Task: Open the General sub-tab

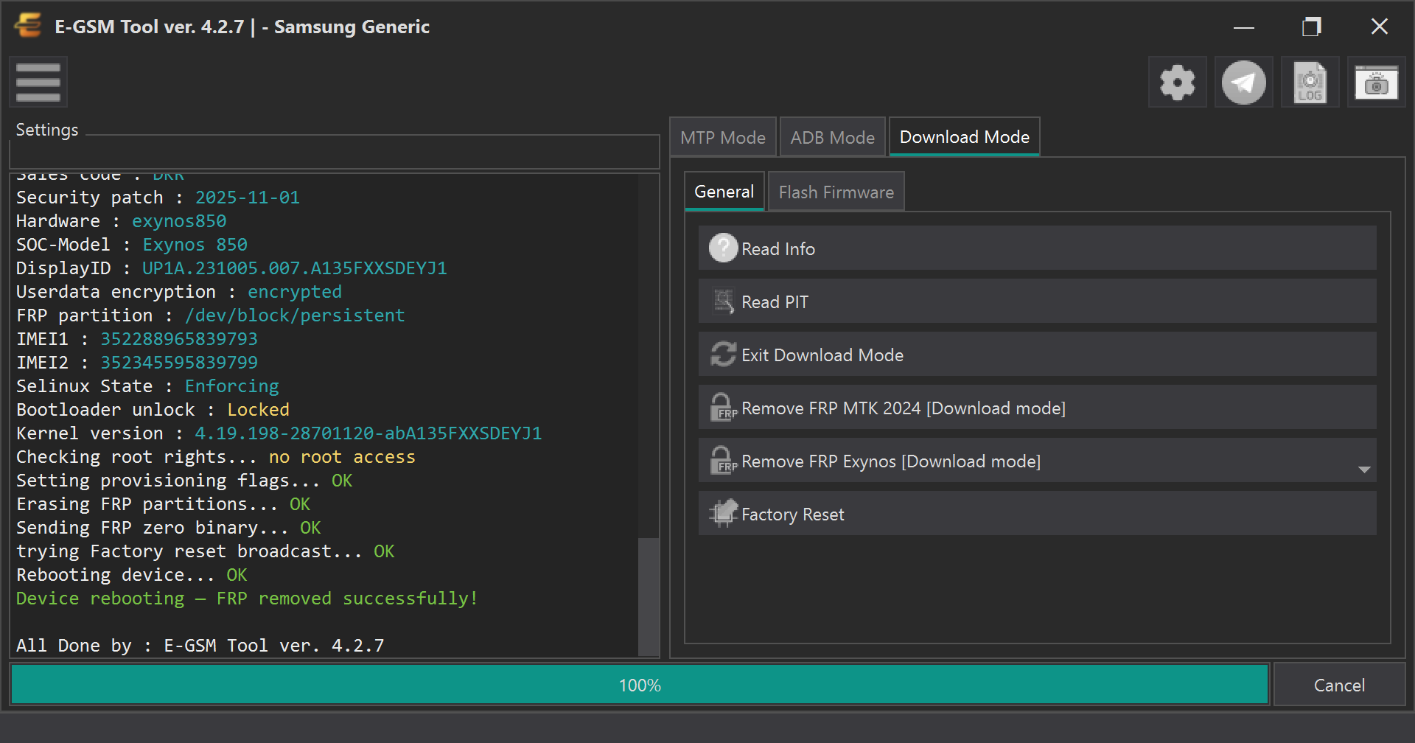Action: coord(724,192)
